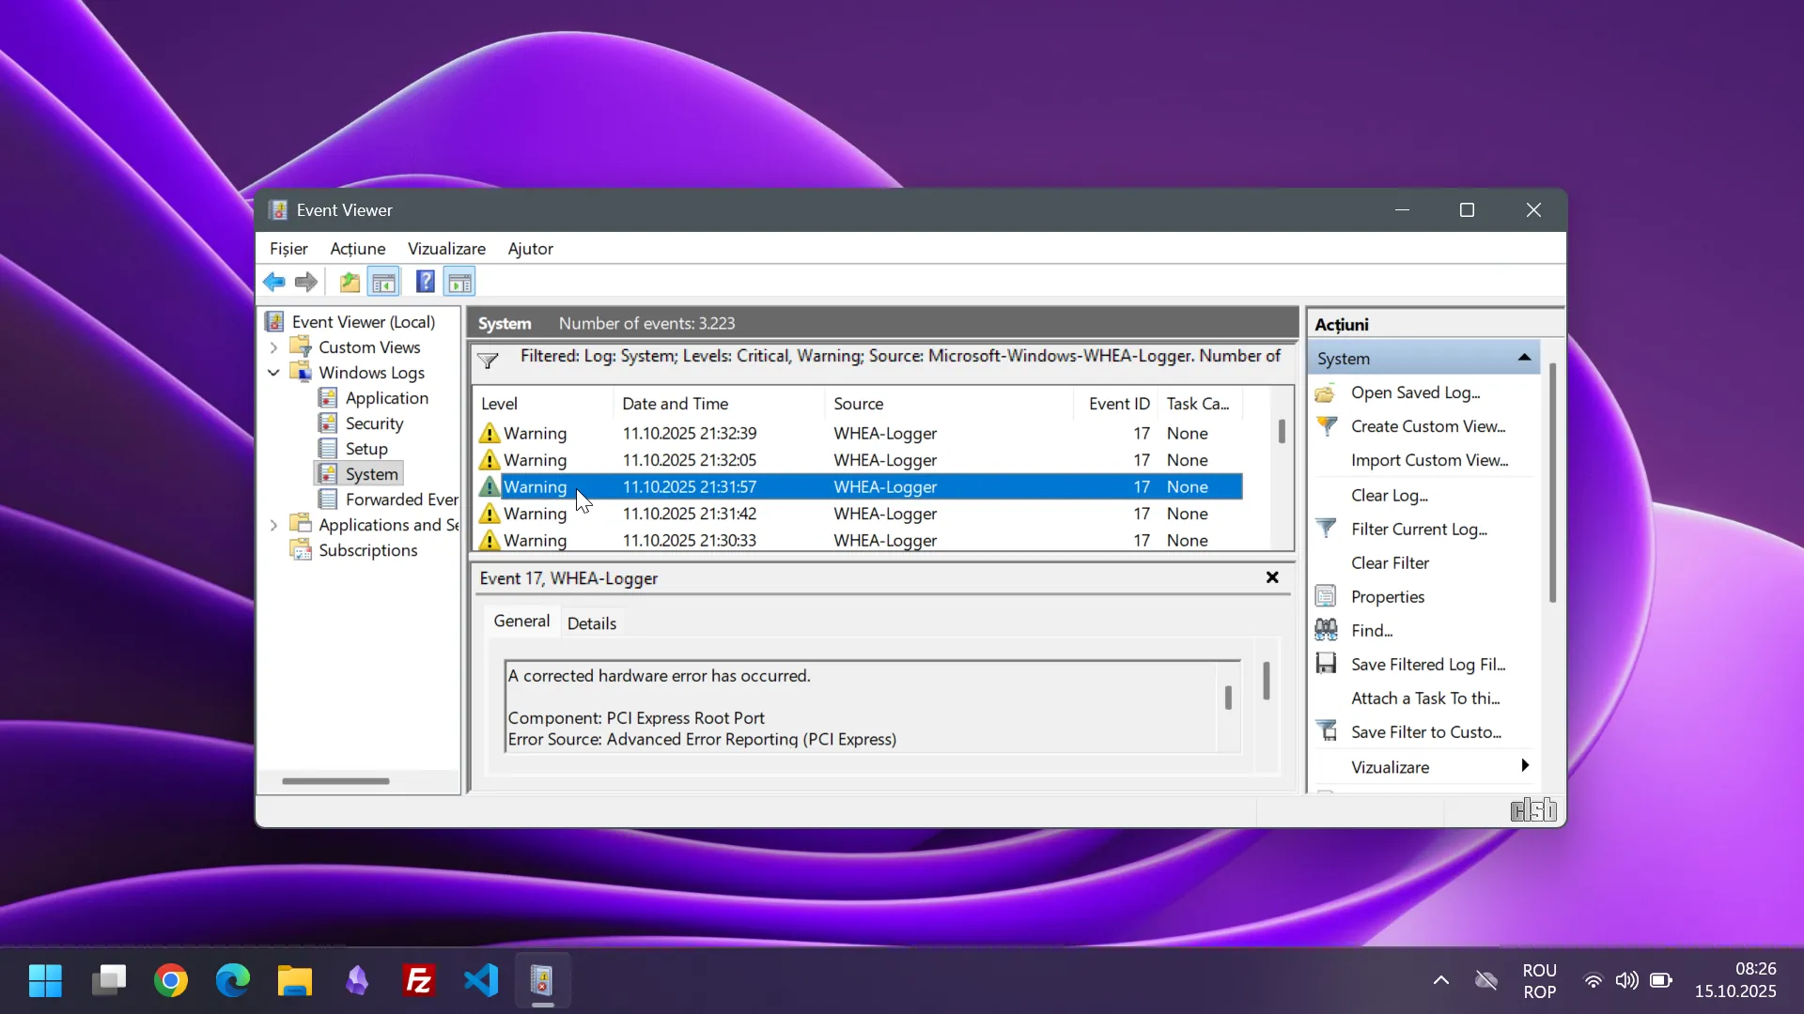Image resolution: width=1804 pixels, height=1014 pixels.
Task: Toggle Show/Hide Console Tree toolbar icon
Action: (383, 282)
